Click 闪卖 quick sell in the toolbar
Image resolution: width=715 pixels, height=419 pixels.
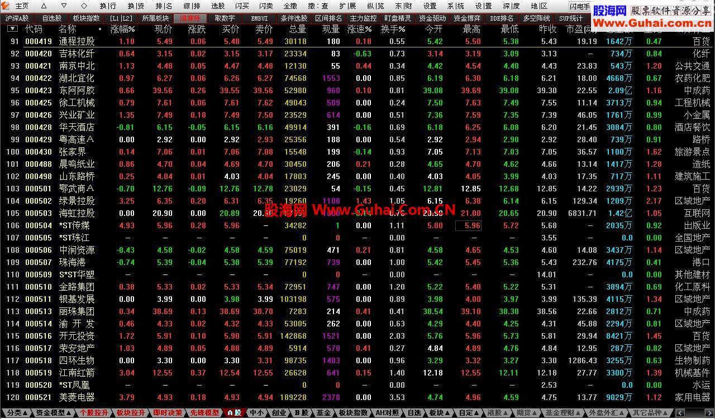266,6
